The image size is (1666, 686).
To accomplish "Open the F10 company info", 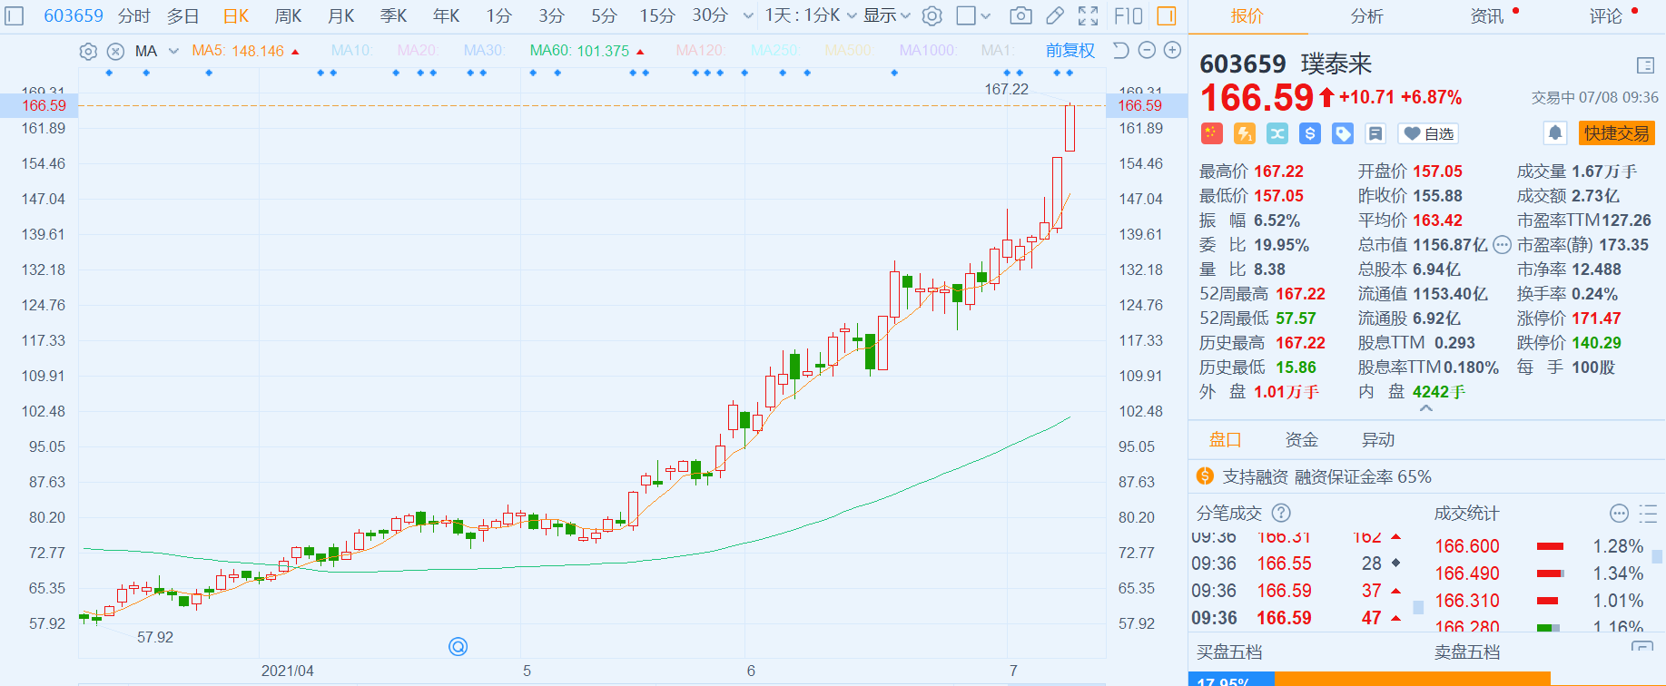I will (x=1128, y=16).
